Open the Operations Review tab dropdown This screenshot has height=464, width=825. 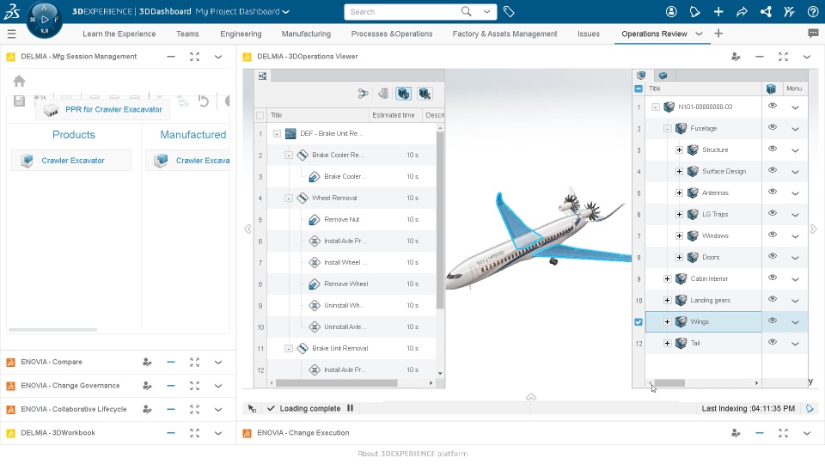pyautogui.click(x=699, y=34)
